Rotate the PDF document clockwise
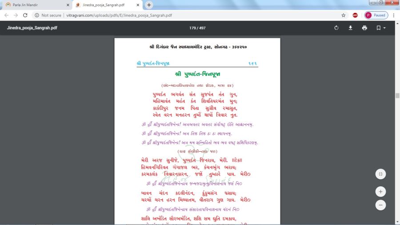The width and height of the screenshot is (400, 225). point(336,28)
